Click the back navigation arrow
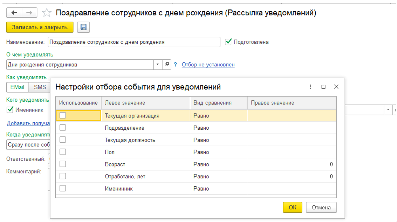Screen dimensions: 397x222 [14, 13]
